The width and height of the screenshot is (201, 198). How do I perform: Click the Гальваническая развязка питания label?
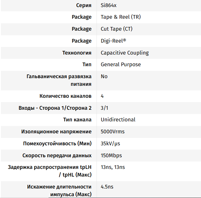click(59, 80)
